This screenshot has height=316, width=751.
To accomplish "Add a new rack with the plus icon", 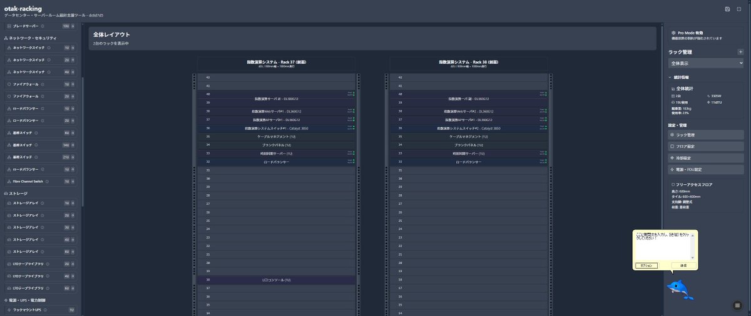I will 740,52.
